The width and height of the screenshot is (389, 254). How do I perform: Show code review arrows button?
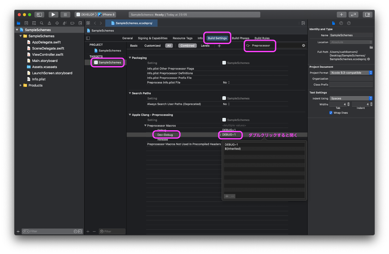click(x=353, y=15)
